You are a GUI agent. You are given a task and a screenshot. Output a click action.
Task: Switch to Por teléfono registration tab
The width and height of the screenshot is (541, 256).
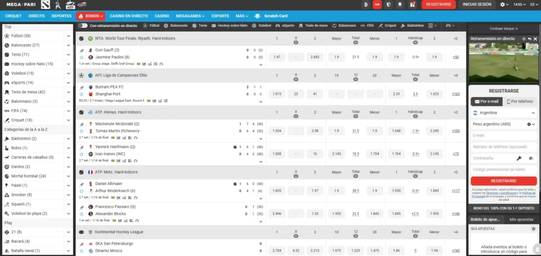tap(520, 102)
